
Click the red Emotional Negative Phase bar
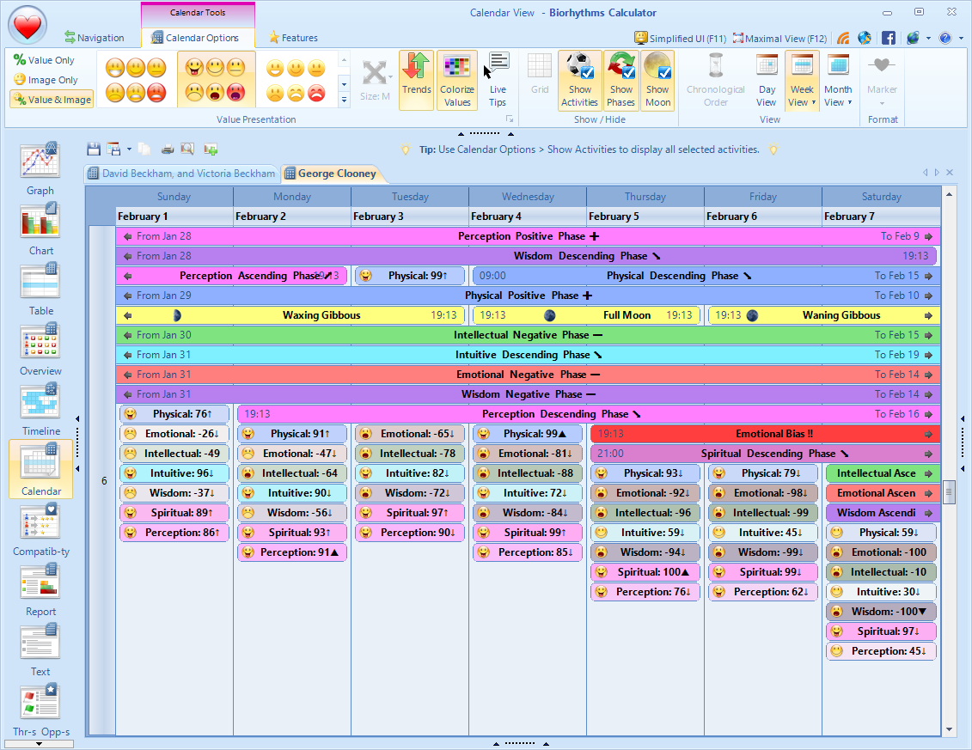528,375
